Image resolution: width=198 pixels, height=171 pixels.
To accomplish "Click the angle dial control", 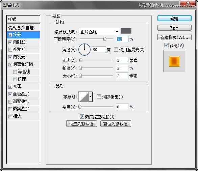I will [84, 50].
